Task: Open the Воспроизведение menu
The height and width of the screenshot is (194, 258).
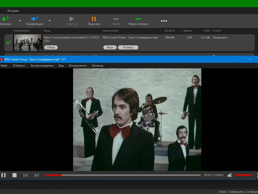Action: pyautogui.click(x=42, y=66)
